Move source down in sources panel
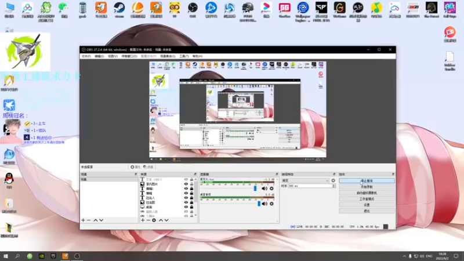 (x=166, y=220)
